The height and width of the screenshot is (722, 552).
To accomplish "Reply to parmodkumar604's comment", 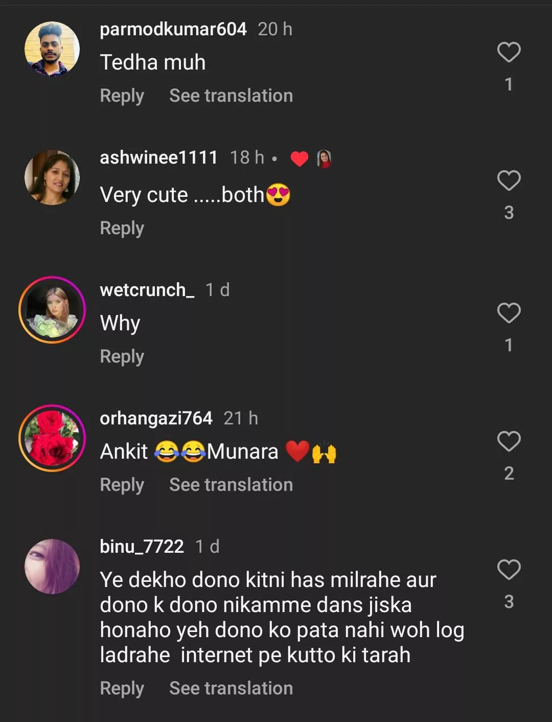I will tap(122, 96).
